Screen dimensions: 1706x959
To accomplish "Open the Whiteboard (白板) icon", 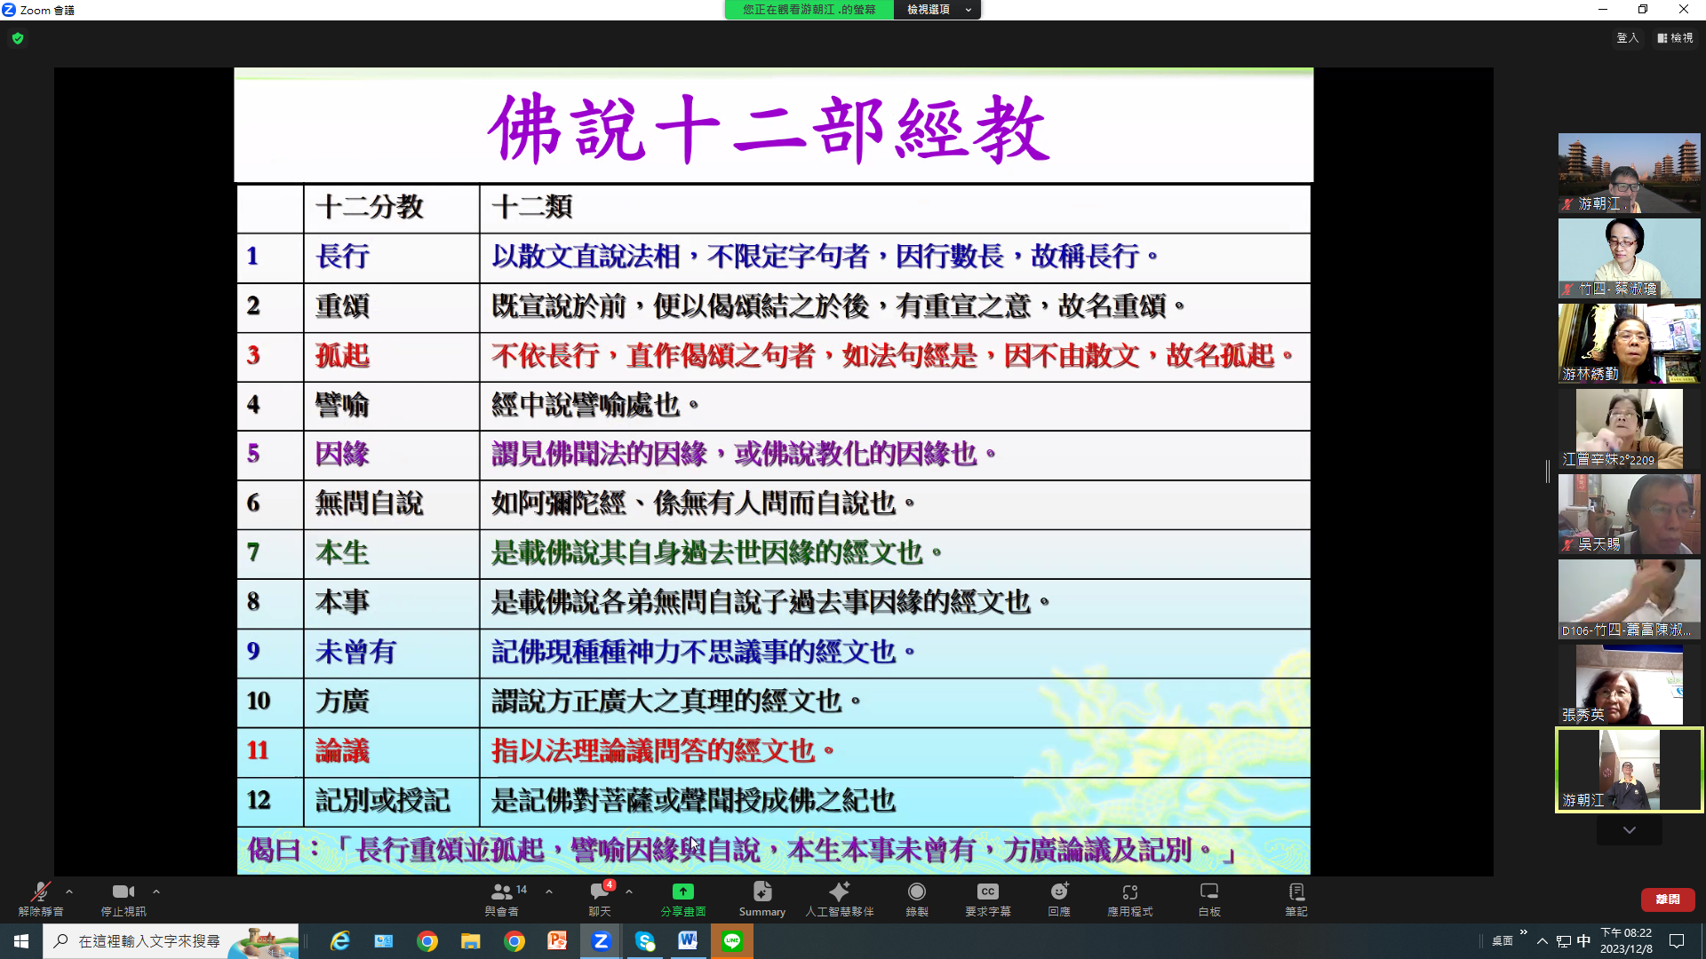I will [1208, 892].
